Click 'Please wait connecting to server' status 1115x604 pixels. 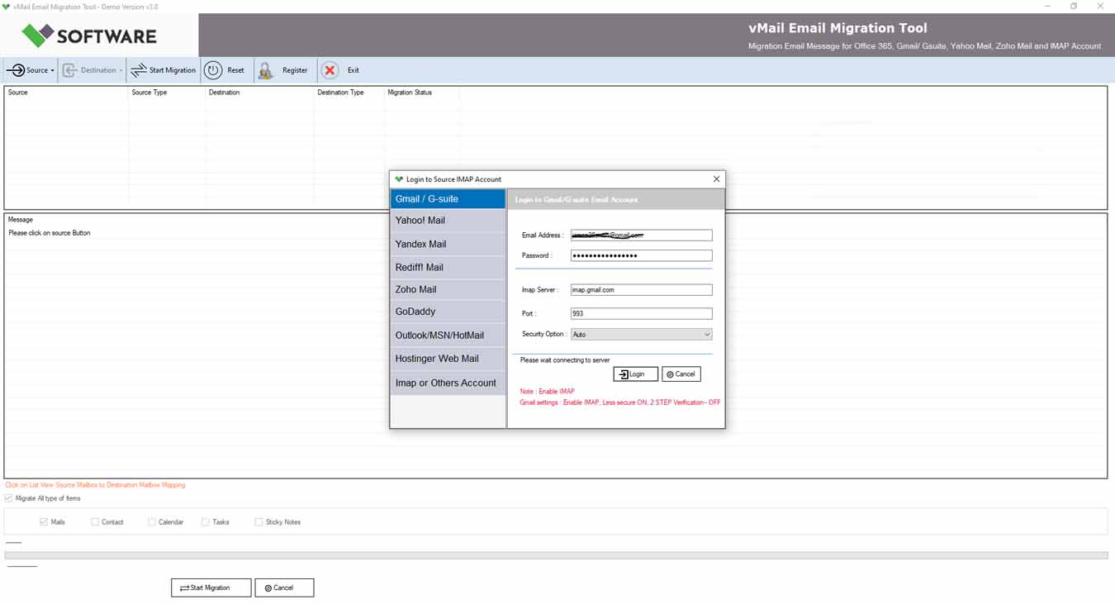pyautogui.click(x=565, y=360)
